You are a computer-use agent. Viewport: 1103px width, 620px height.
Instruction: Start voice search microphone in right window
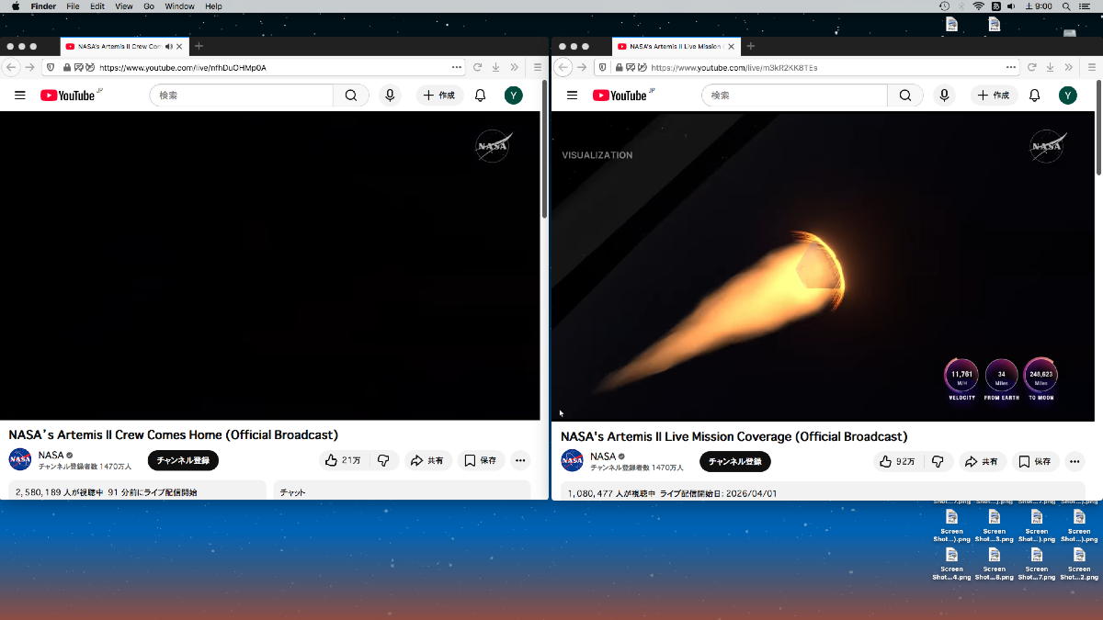[944, 96]
